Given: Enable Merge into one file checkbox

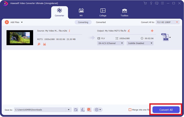Looking at the screenshot, I should (130, 110).
